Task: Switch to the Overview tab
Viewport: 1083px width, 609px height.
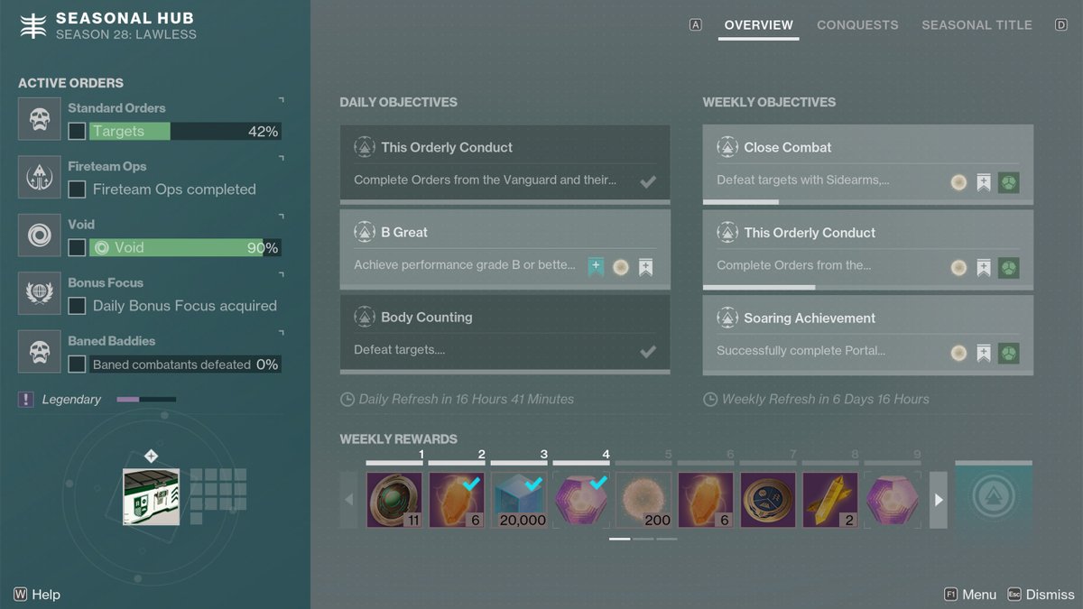Action: coord(758,25)
